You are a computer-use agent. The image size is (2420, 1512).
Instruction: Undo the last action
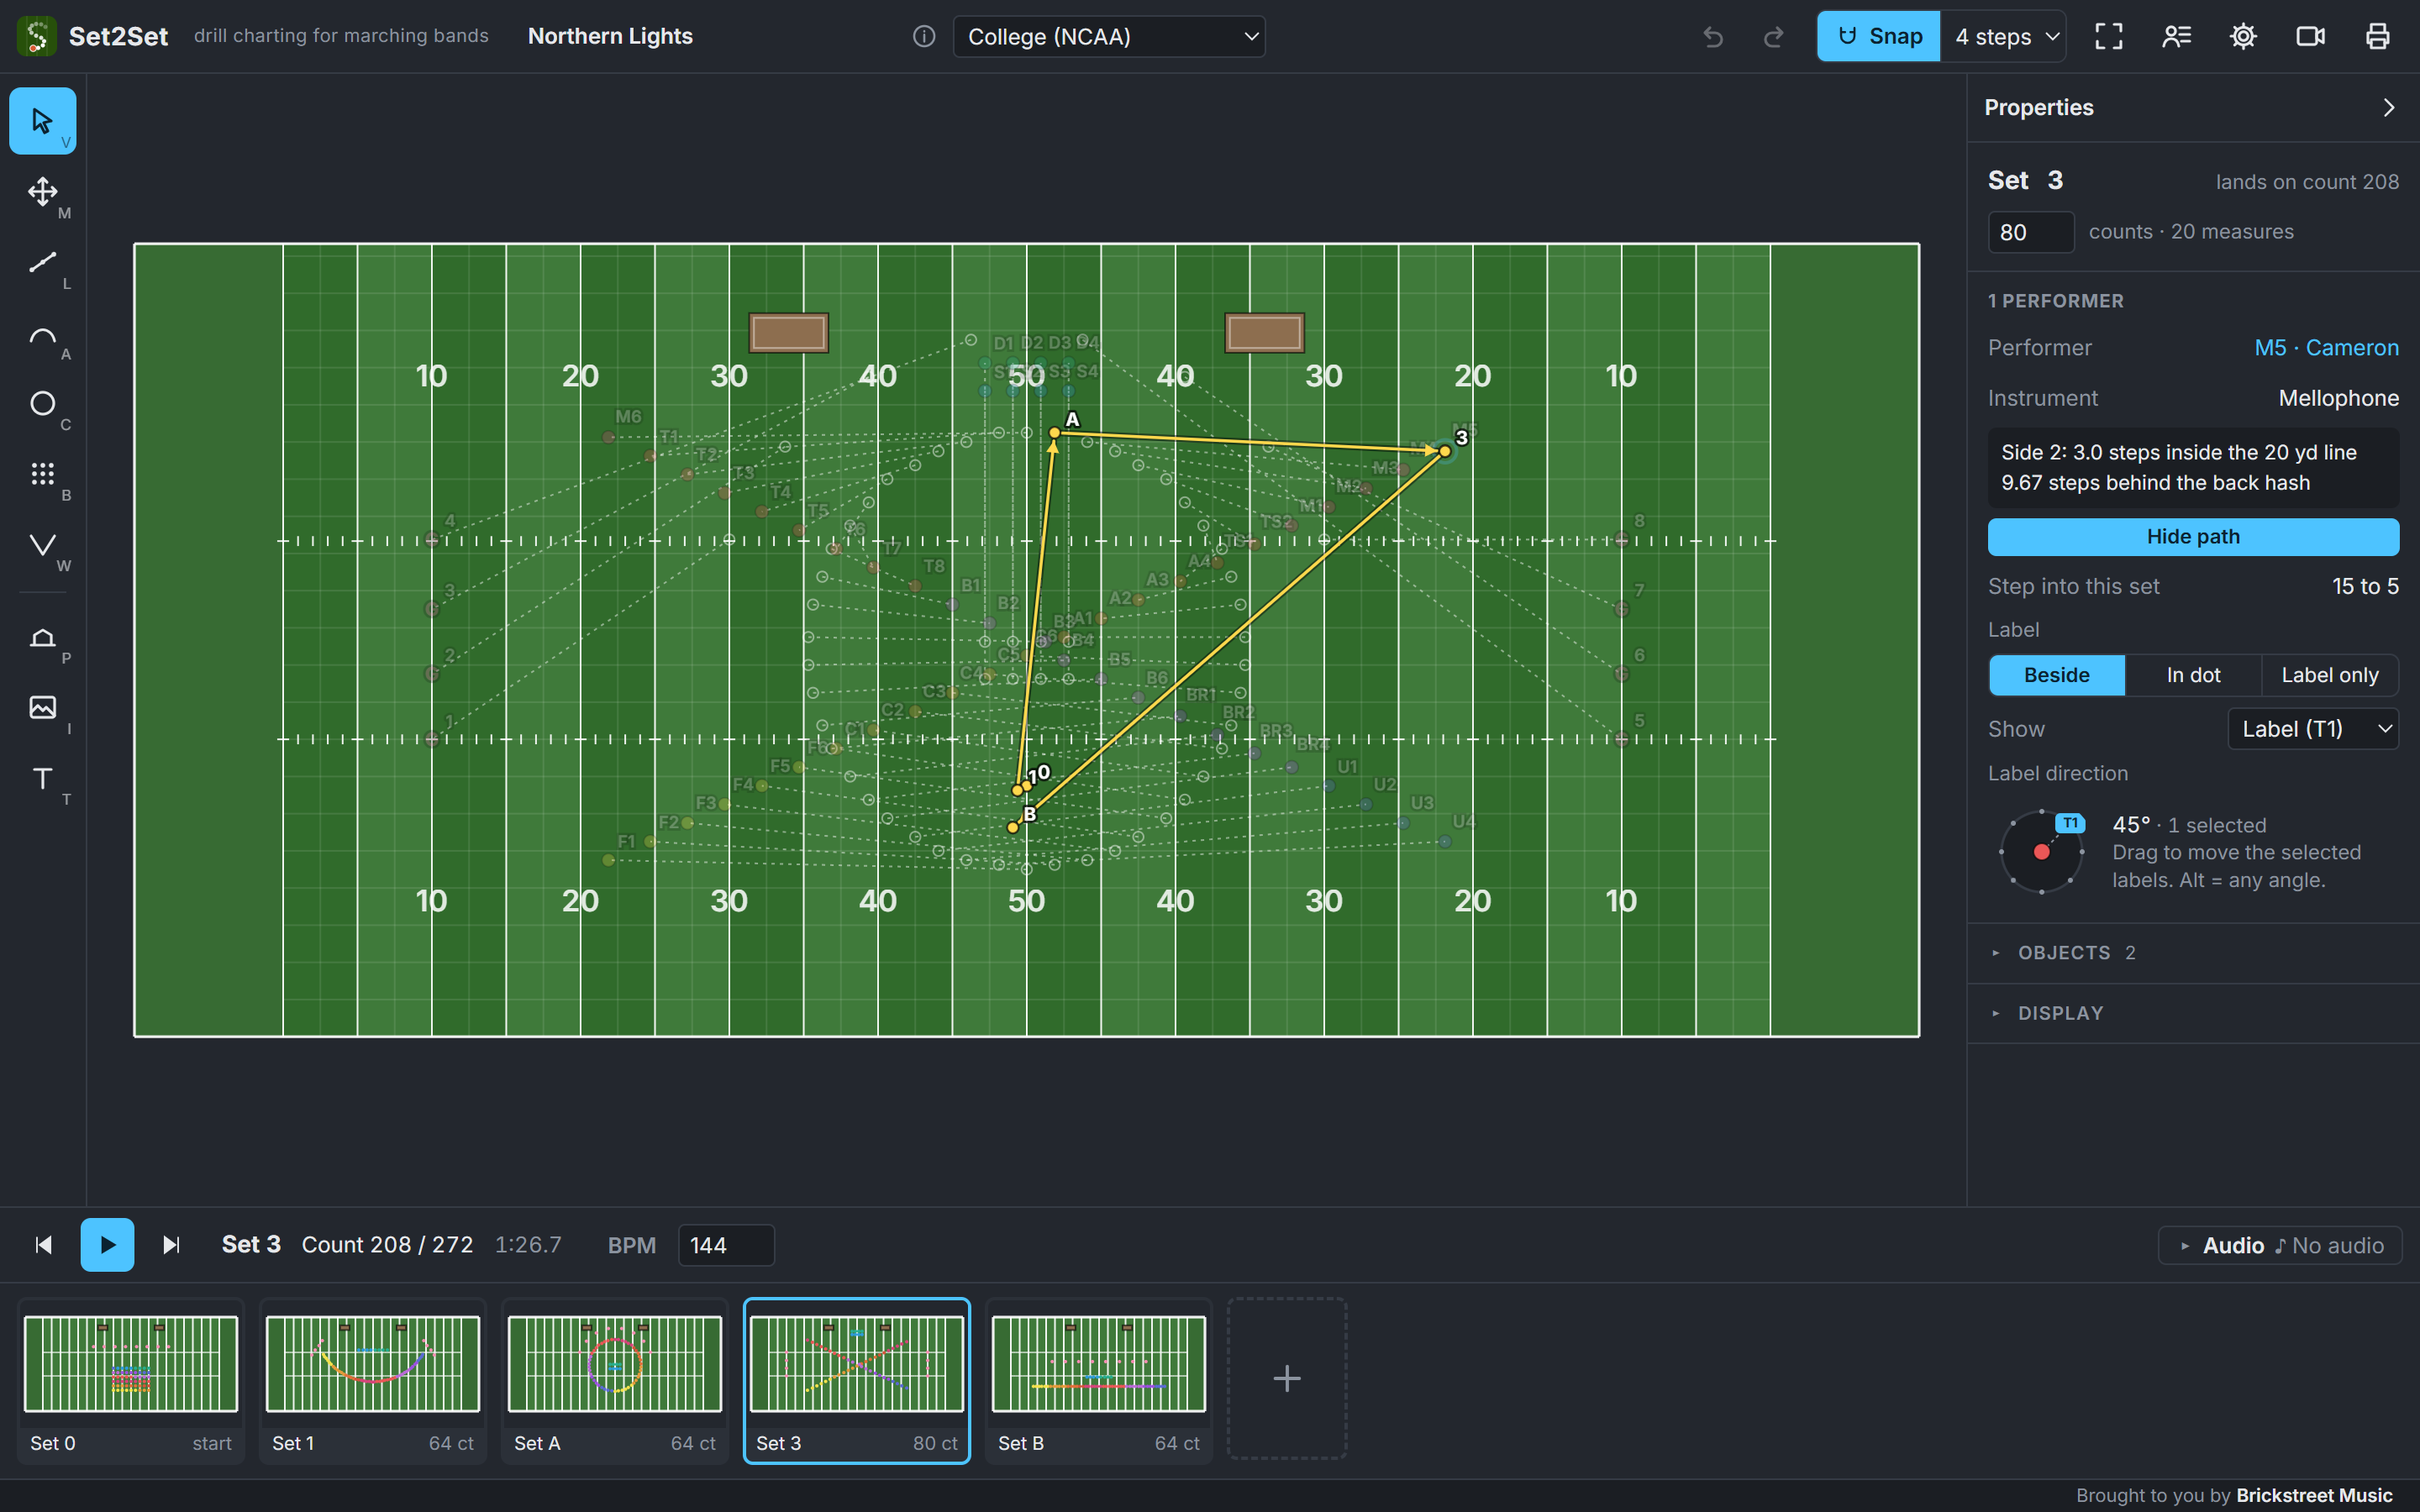click(1713, 37)
